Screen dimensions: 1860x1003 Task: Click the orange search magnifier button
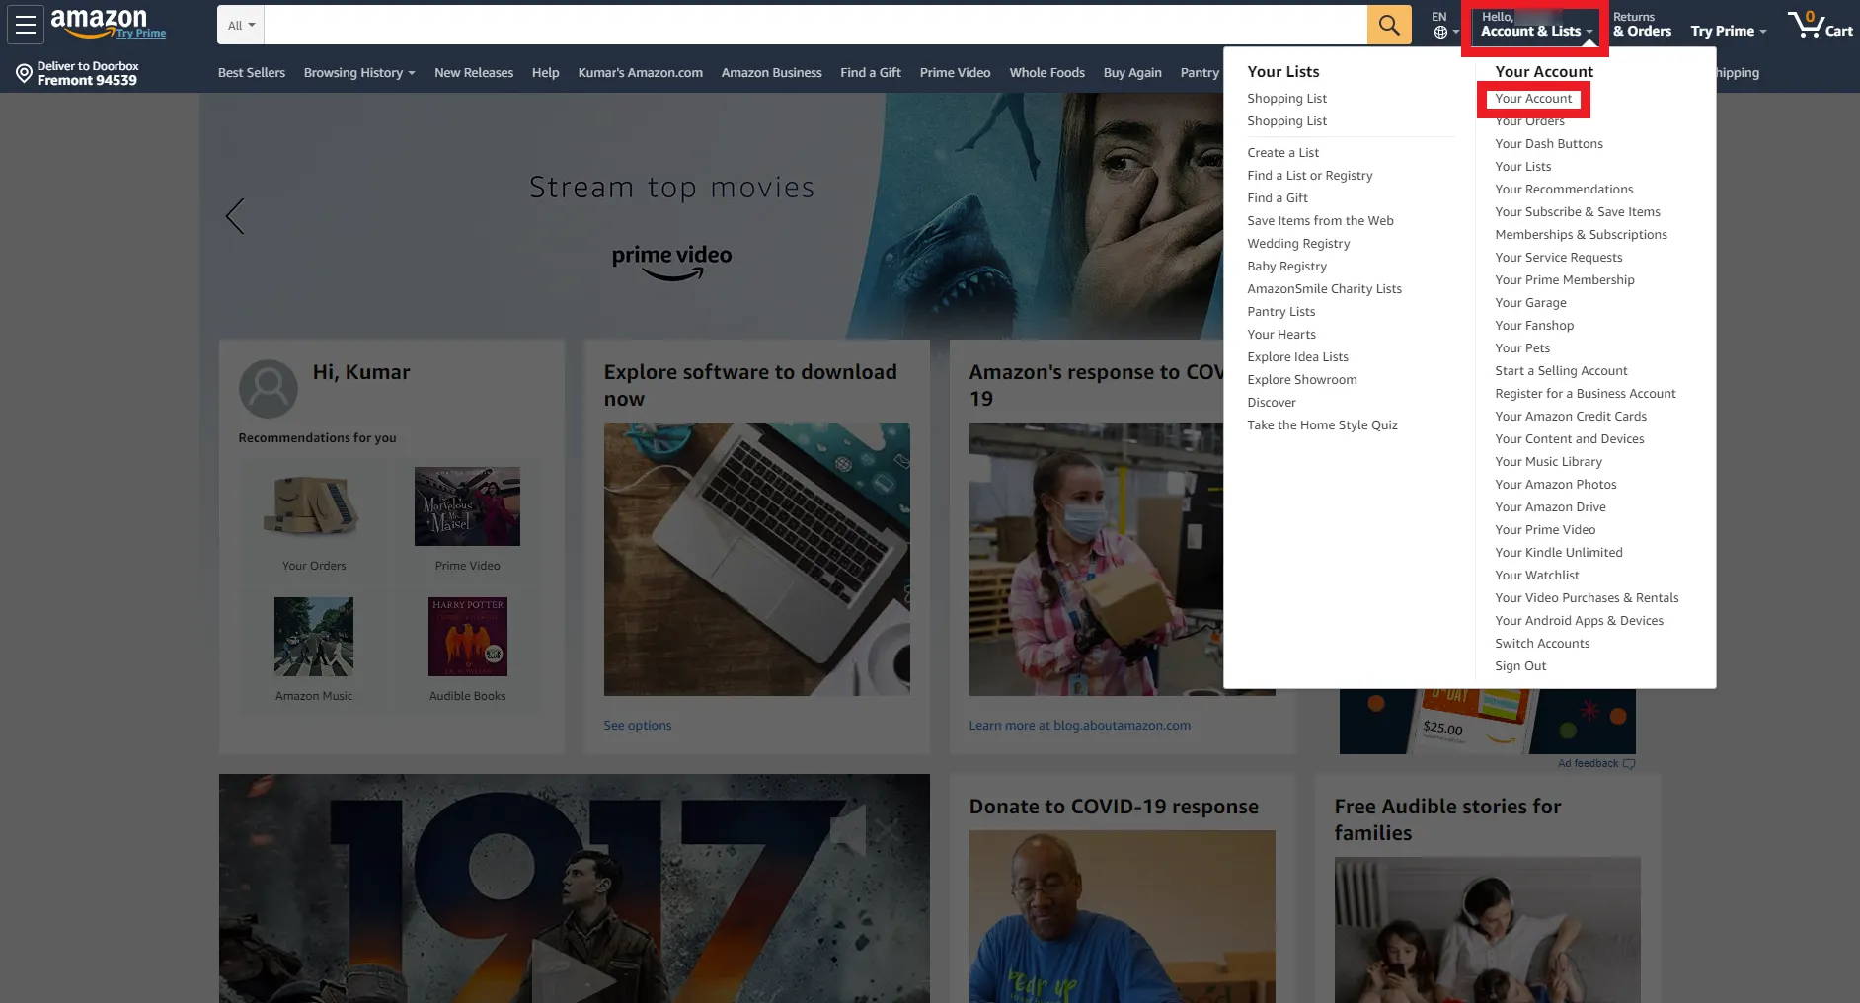[1388, 25]
